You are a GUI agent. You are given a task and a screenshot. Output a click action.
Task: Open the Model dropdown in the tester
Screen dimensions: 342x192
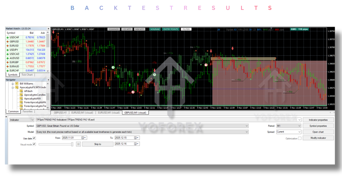246,132
